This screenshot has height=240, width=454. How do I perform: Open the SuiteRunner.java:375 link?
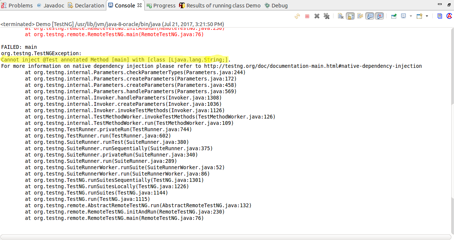click(181, 148)
